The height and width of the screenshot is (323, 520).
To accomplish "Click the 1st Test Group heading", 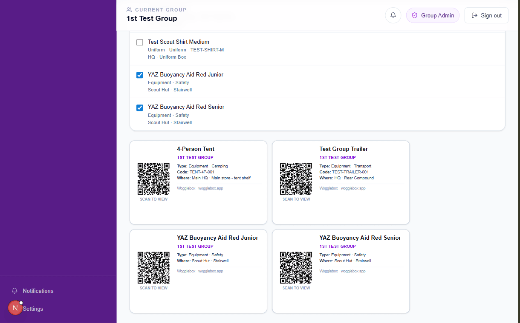I will pyautogui.click(x=152, y=18).
